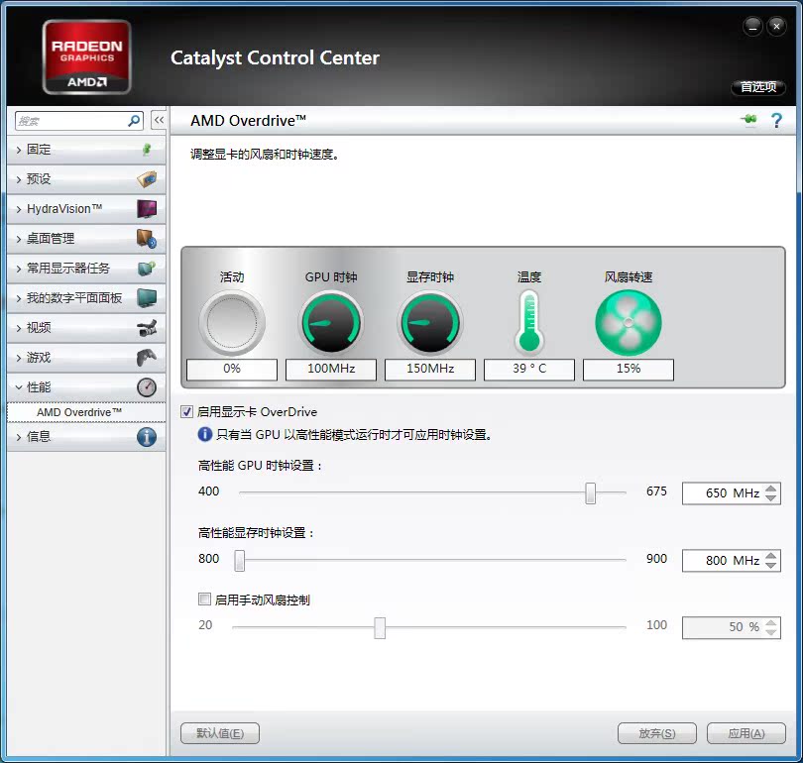Click the green pin icon in header
Viewport: 803px width, 763px height.
tap(748, 120)
